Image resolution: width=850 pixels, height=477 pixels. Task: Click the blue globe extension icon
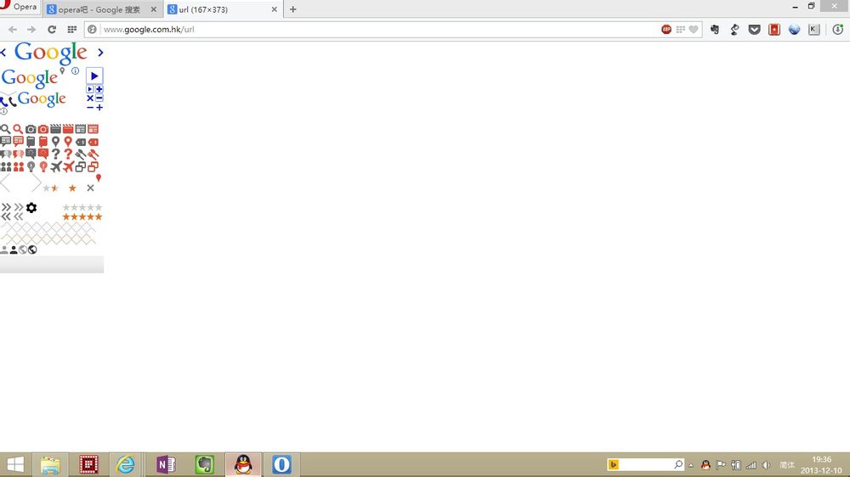(x=794, y=29)
